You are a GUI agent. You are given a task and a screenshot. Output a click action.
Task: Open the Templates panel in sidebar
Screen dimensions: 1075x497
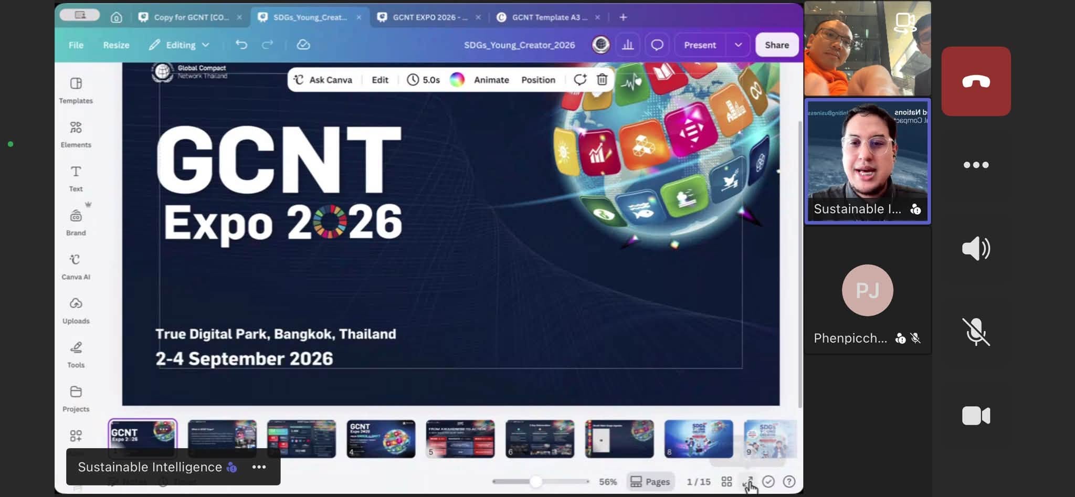pyautogui.click(x=76, y=90)
